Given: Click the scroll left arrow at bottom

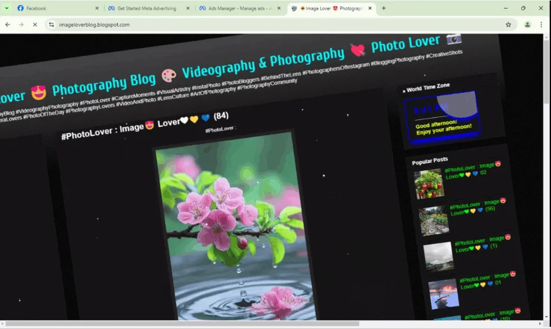Looking at the screenshot, I should click(3, 324).
